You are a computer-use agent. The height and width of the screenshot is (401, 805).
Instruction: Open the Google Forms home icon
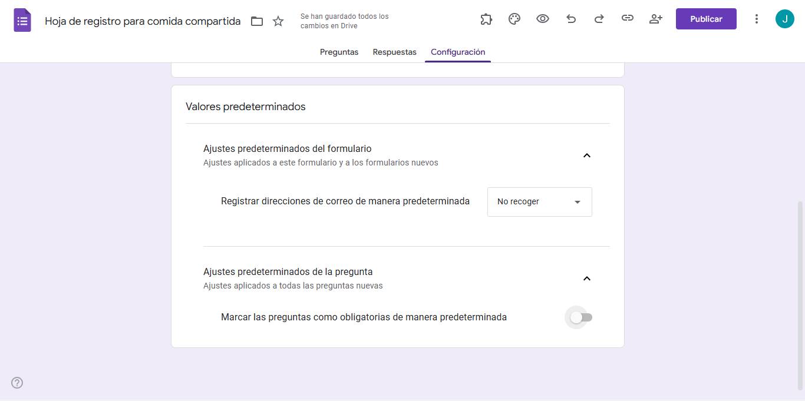coord(22,19)
